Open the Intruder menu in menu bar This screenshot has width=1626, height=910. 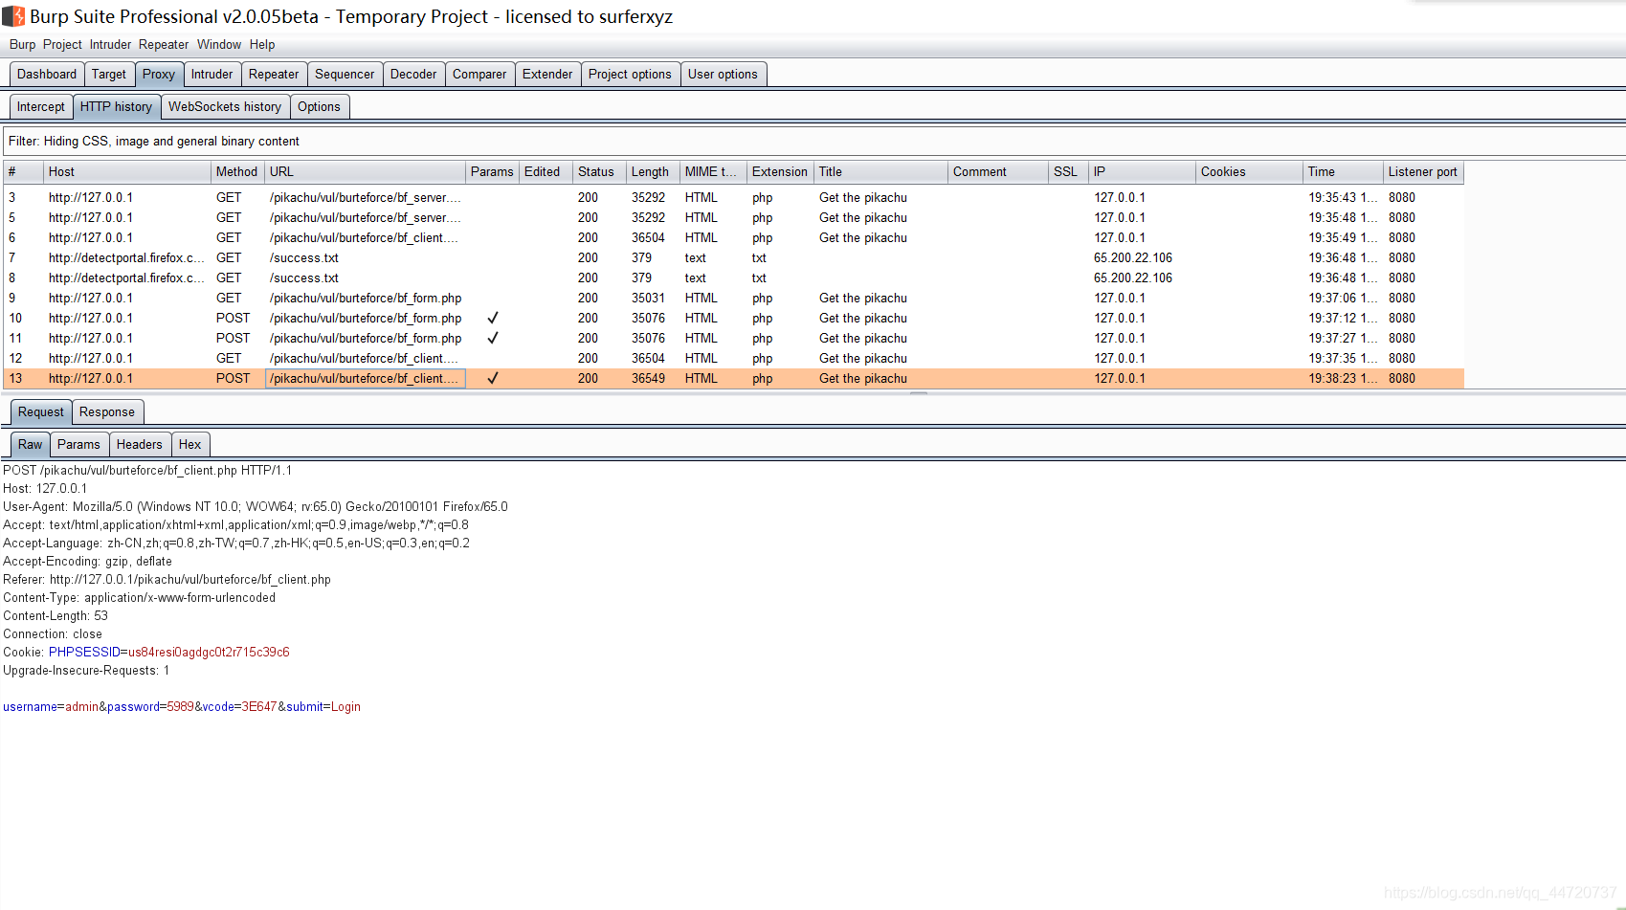click(x=110, y=44)
